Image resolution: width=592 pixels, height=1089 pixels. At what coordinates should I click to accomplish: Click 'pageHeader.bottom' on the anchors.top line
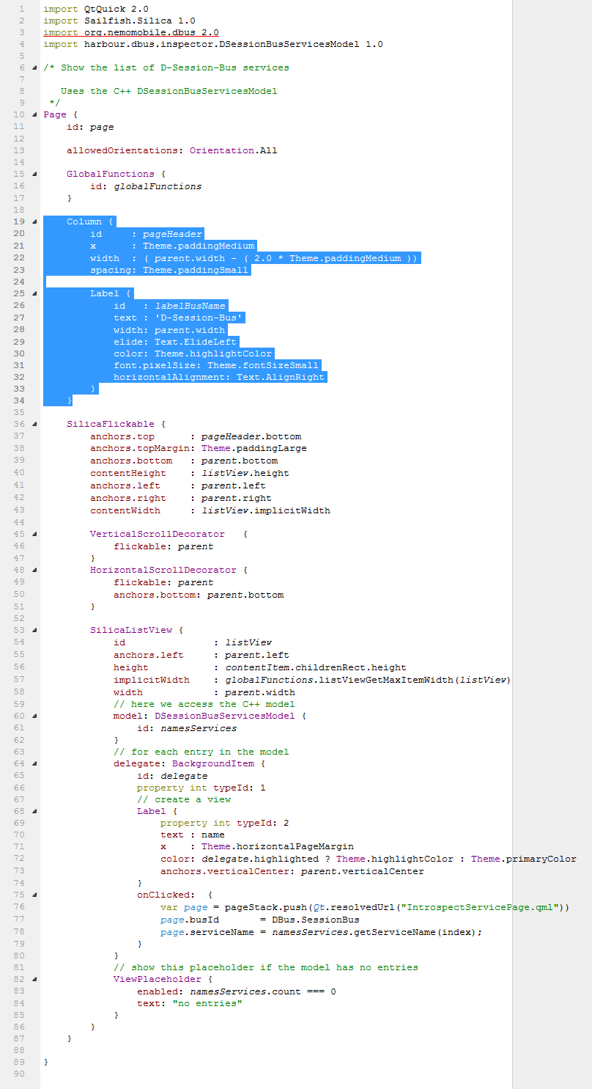click(x=251, y=436)
